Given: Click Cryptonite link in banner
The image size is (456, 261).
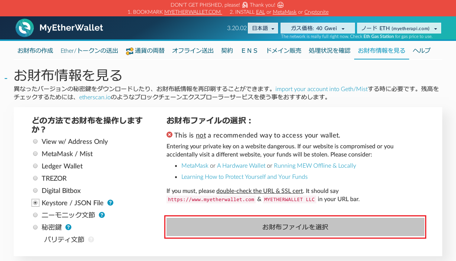Looking at the screenshot, I should (316, 12).
